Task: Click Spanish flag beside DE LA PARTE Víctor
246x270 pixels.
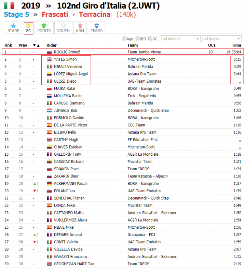Action: click(x=49, y=125)
